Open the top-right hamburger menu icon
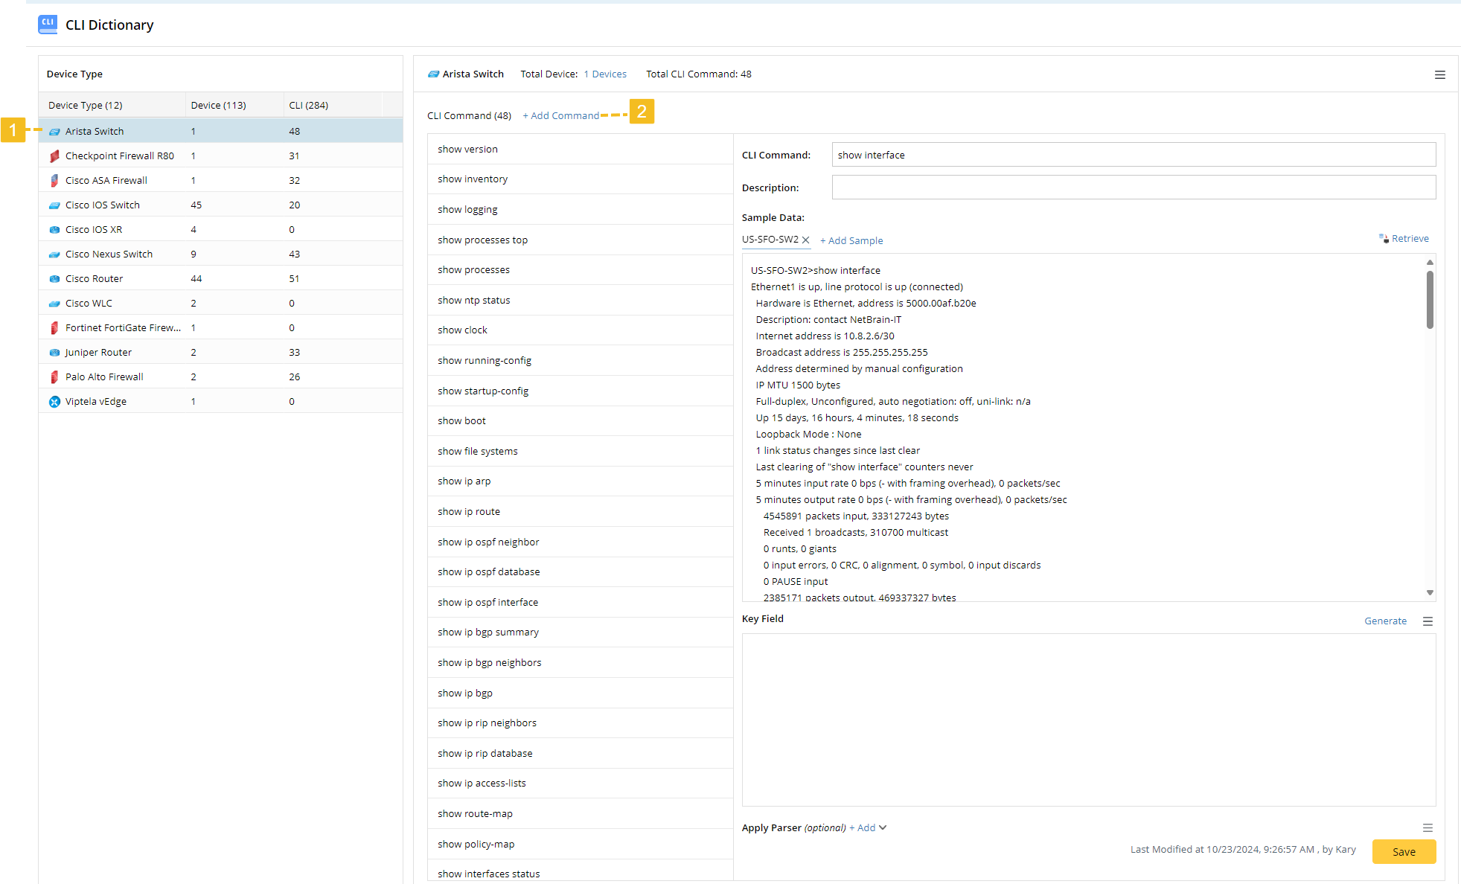Image resolution: width=1461 pixels, height=884 pixels. (1439, 74)
